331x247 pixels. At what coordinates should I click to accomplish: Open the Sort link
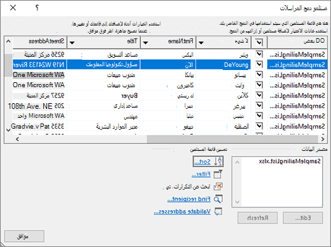tap(202, 162)
